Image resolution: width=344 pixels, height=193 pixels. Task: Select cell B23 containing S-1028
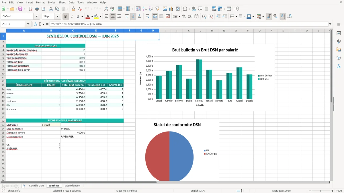(51, 125)
